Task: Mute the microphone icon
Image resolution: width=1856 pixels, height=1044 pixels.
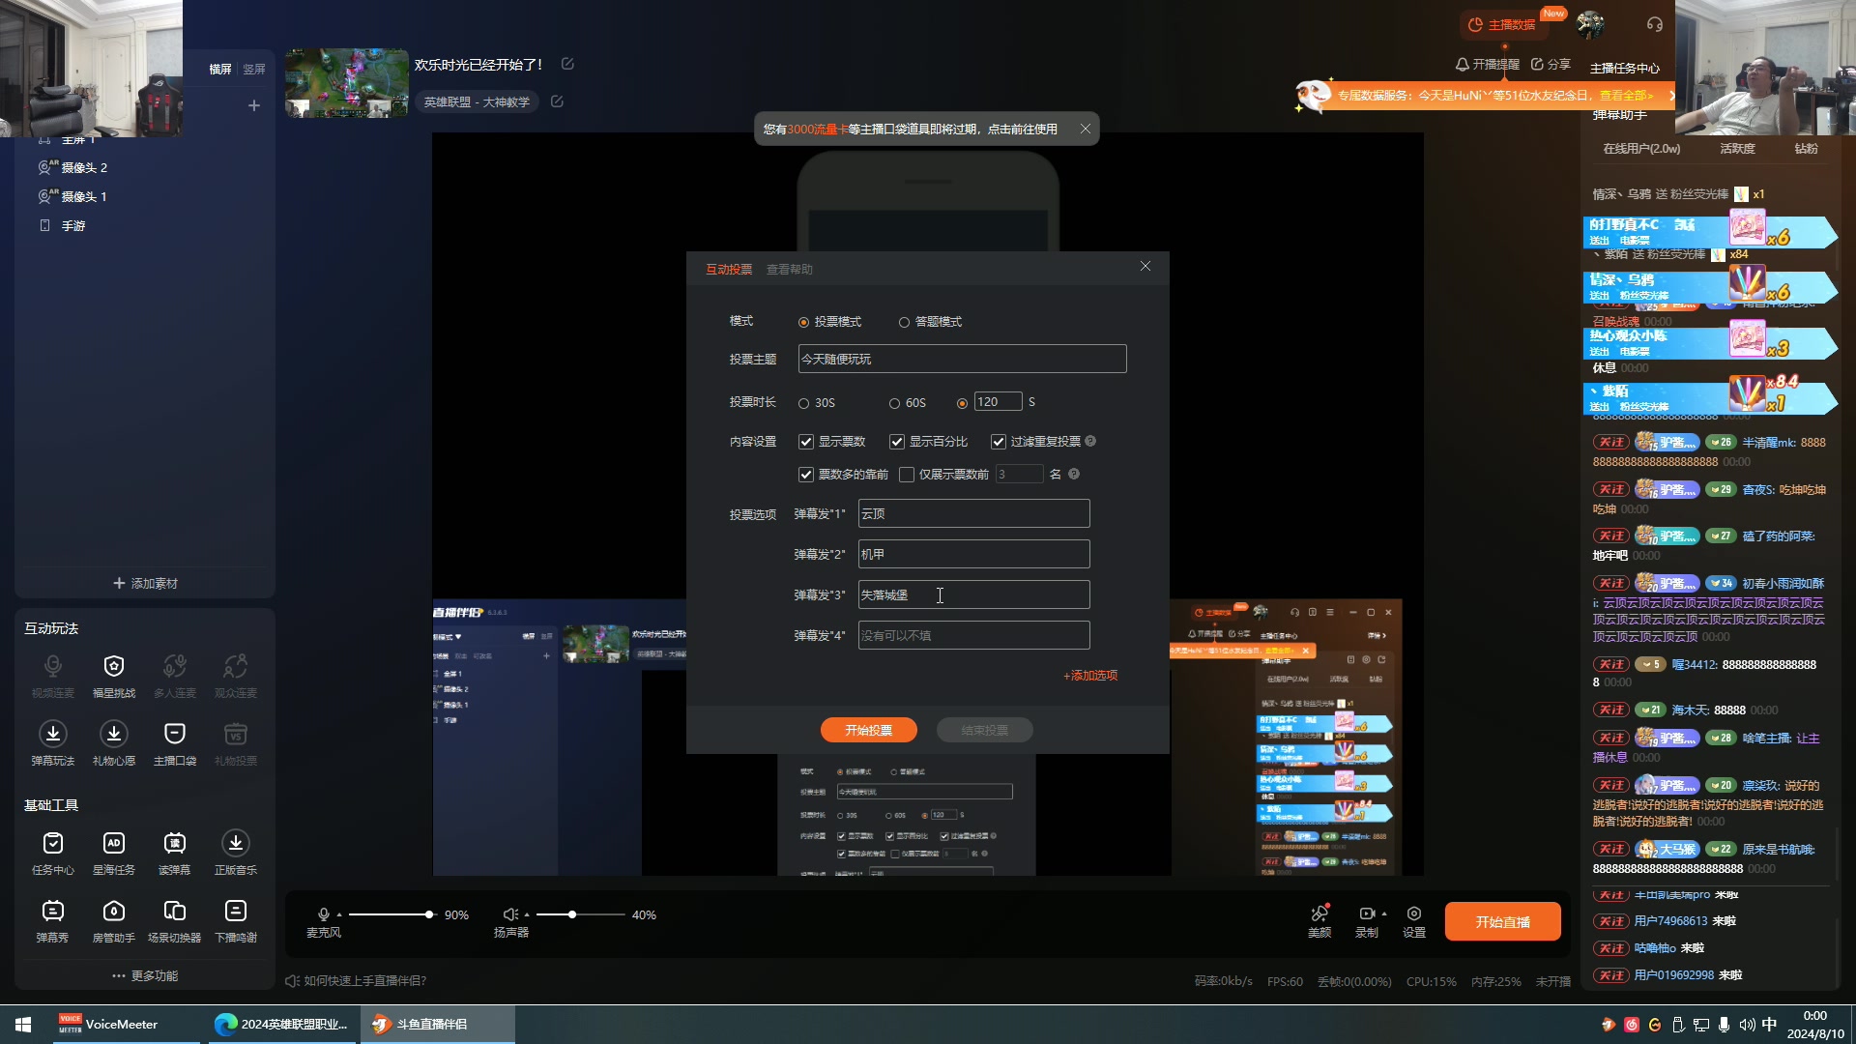Action: click(x=324, y=914)
